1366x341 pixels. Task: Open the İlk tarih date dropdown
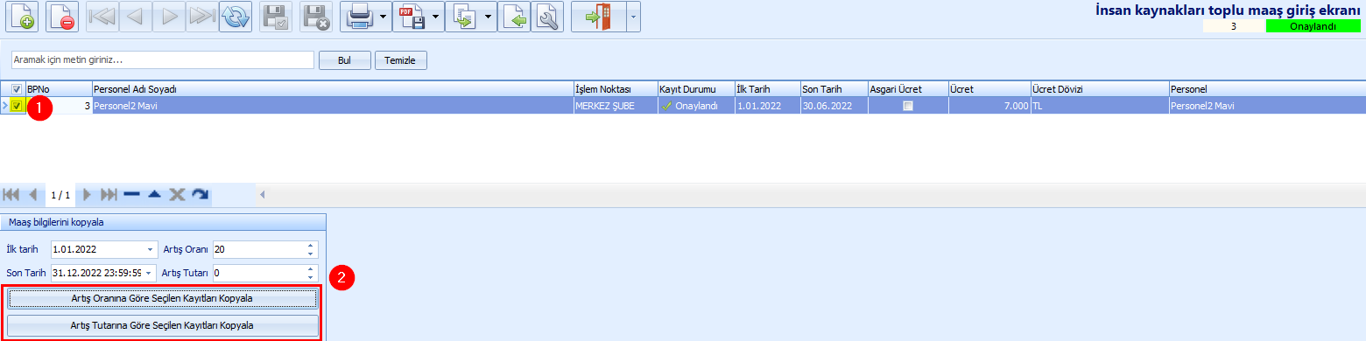(151, 249)
